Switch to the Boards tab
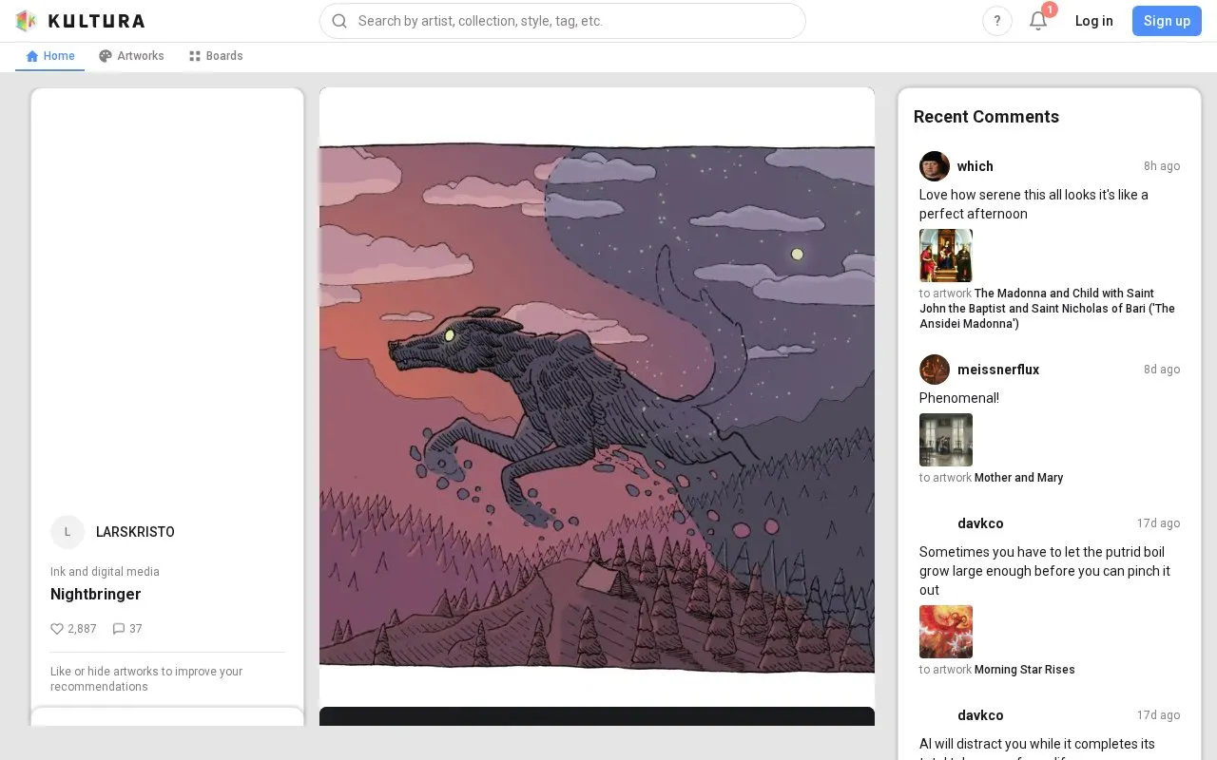1217x760 pixels. [x=216, y=56]
